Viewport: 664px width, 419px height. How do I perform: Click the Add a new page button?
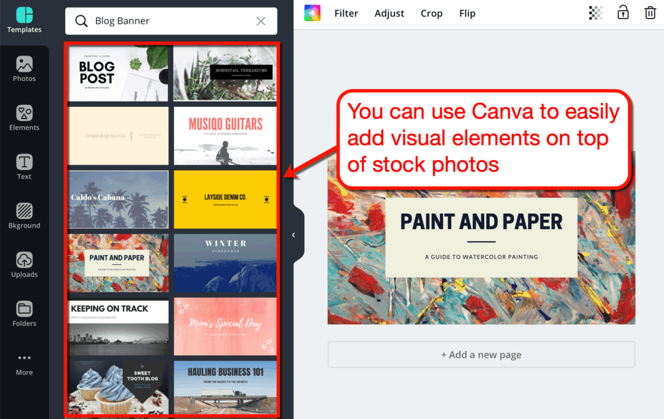pyautogui.click(x=481, y=355)
